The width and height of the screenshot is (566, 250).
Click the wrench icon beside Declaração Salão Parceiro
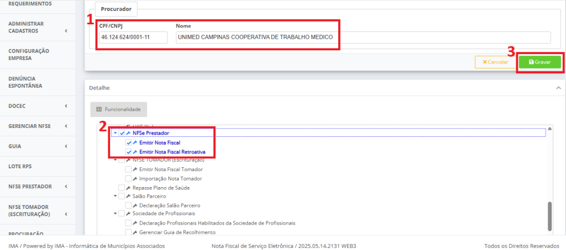(135, 205)
